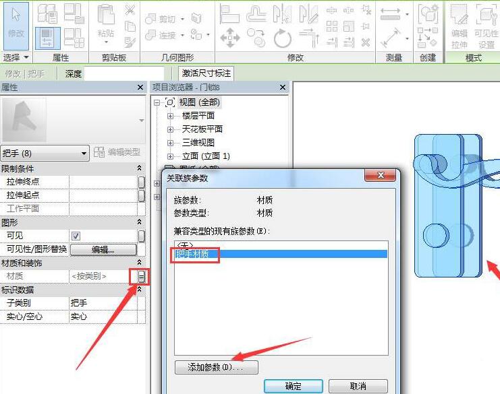Expand the 立面 (立面 1) tree node
500x394 pixels.
pos(170,156)
